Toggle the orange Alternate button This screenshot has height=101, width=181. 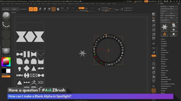pyautogui.click(x=6, y=76)
